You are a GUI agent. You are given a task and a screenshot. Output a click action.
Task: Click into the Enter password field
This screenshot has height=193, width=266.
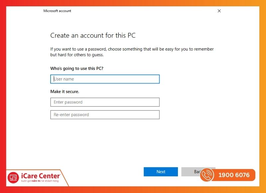click(105, 102)
